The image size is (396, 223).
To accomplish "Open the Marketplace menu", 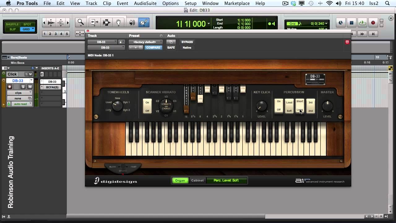I will tap(237, 3).
